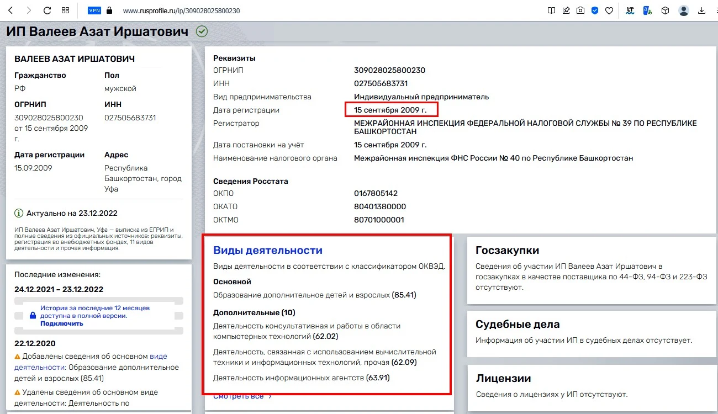Click the date 15.09.2009 in the left card
This screenshot has width=718, height=414.
coord(33,168)
